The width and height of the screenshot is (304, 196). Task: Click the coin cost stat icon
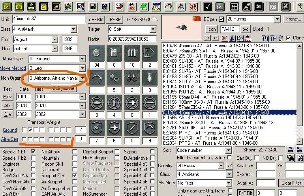click(97, 53)
